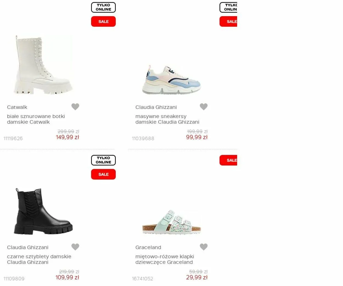Toggle heart on black Claudia Ghizzani sztyblety
Viewport: 343px width, 286px height.
click(75, 247)
